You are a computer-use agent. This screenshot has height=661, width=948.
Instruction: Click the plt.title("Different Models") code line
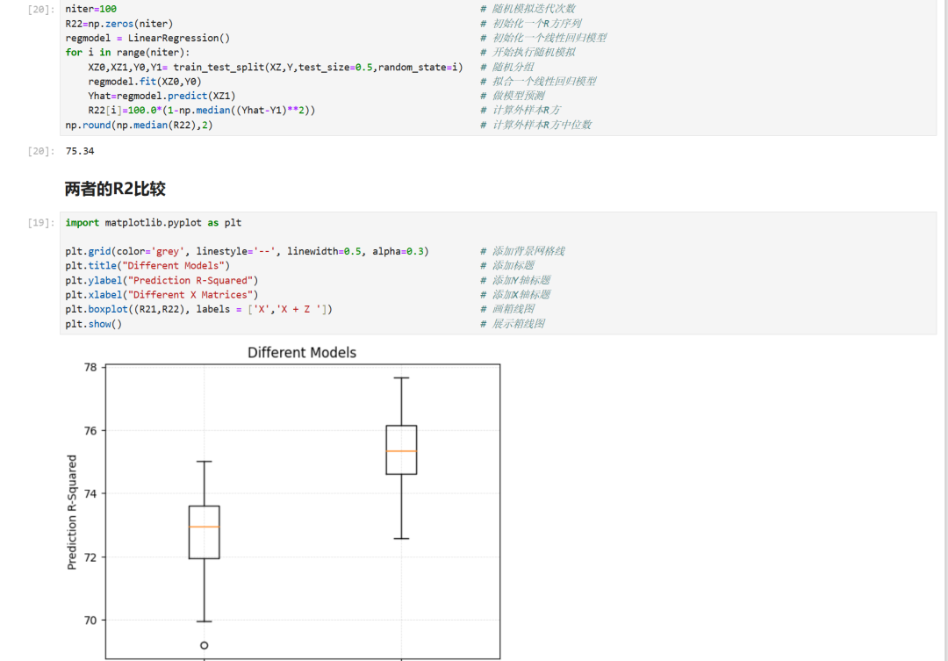[x=147, y=265]
